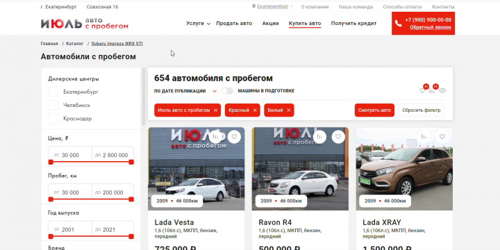The width and height of the screenshot is (500, 250).
Task: Check the Екатеринбург dealer center
Action: tap(53, 92)
